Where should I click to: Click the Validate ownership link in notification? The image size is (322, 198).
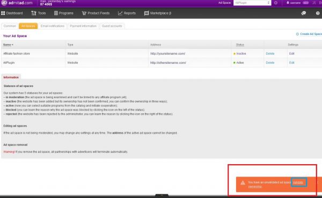(298, 182)
